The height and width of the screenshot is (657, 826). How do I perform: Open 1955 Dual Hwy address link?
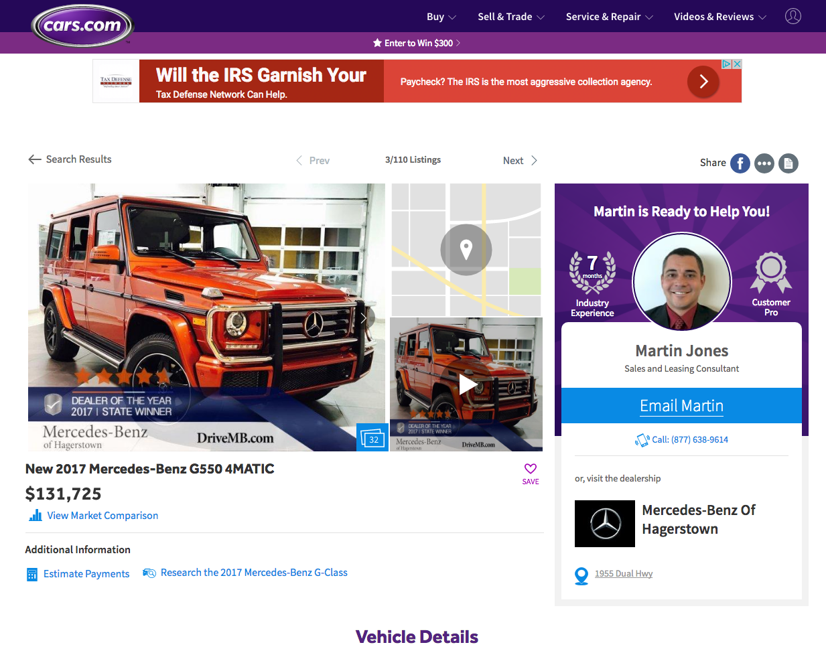[624, 574]
